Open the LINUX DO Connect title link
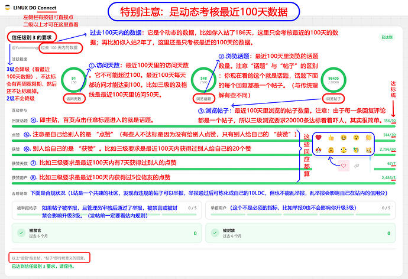 [x=35, y=8]
